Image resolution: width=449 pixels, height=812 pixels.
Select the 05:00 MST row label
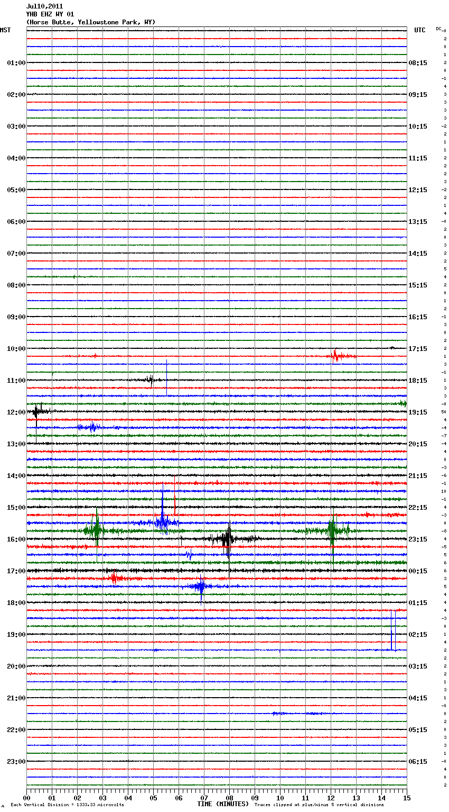tap(16, 190)
